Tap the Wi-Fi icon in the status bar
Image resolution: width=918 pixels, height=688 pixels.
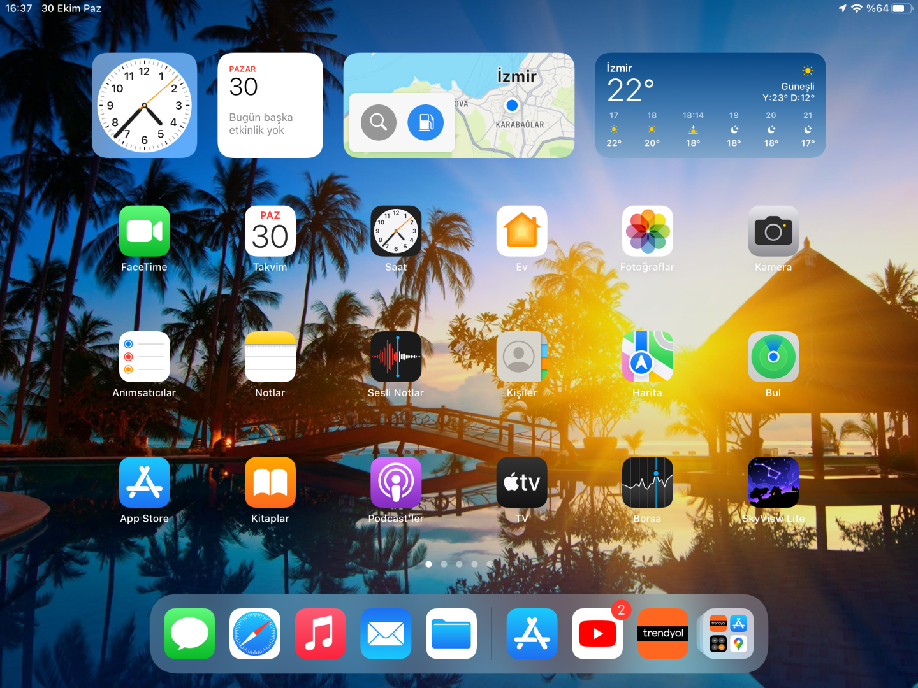pyautogui.click(x=857, y=8)
